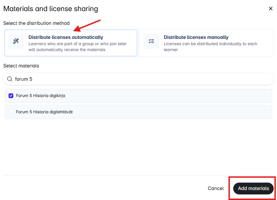The image size is (277, 200).
Task: Click the manual distribution description text
Action: point(210,47)
